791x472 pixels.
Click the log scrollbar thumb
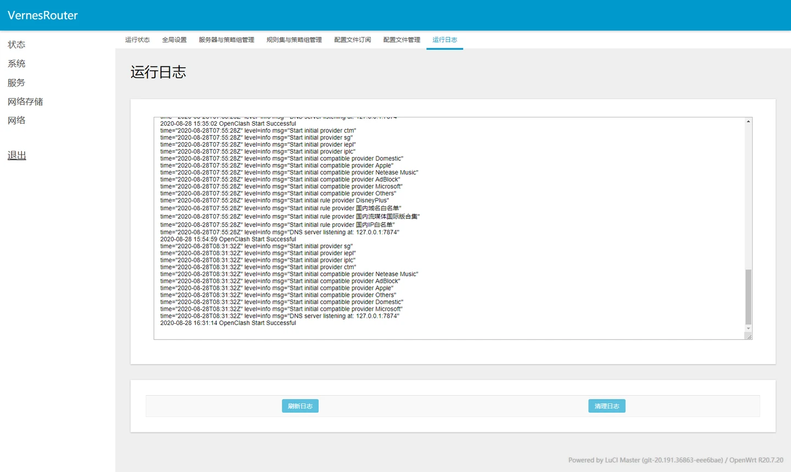tap(748, 297)
